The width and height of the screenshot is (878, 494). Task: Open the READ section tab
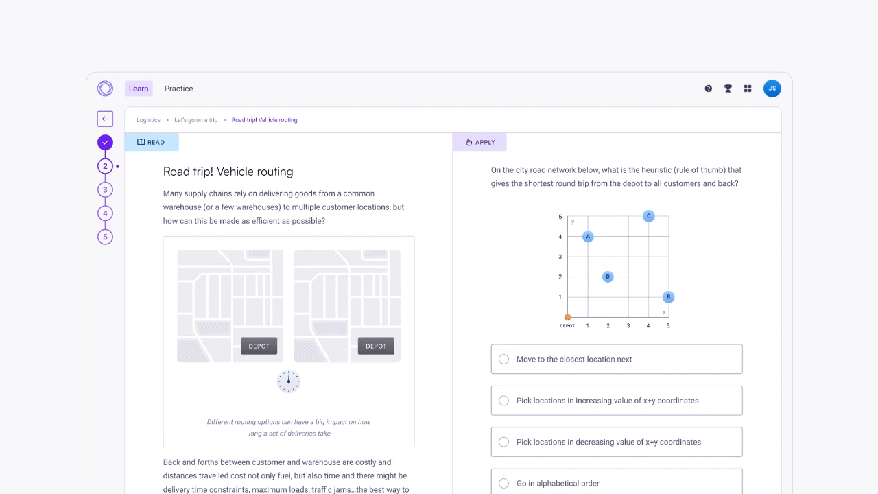[152, 143]
